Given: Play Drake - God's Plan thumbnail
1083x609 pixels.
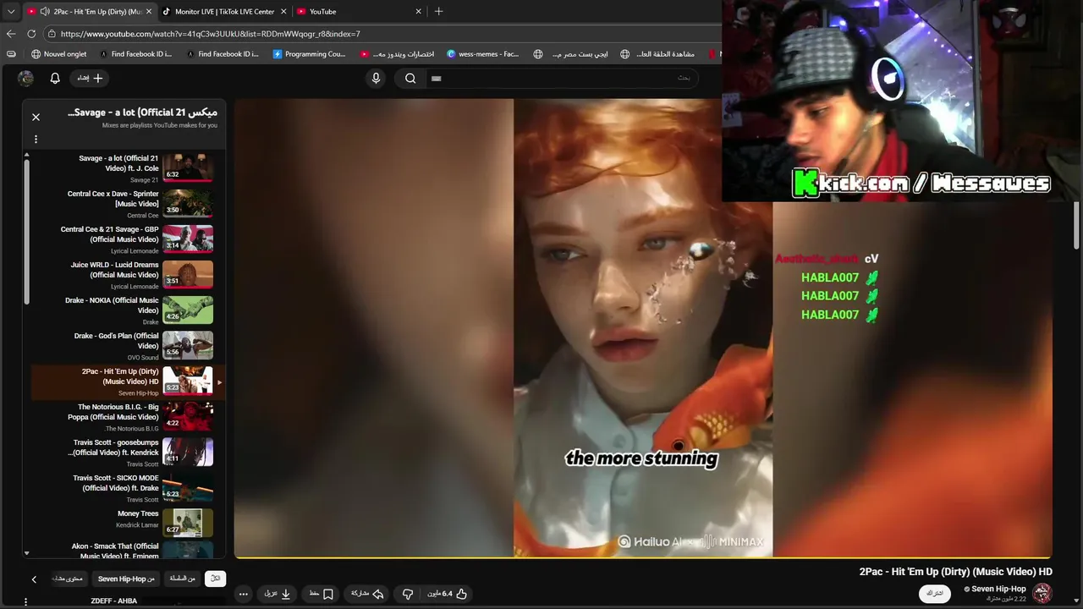Looking at the screenshot, I should click(188, 345).
